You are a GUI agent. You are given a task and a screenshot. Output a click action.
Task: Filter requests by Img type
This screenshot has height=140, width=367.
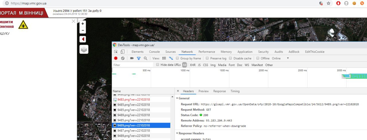213,65
